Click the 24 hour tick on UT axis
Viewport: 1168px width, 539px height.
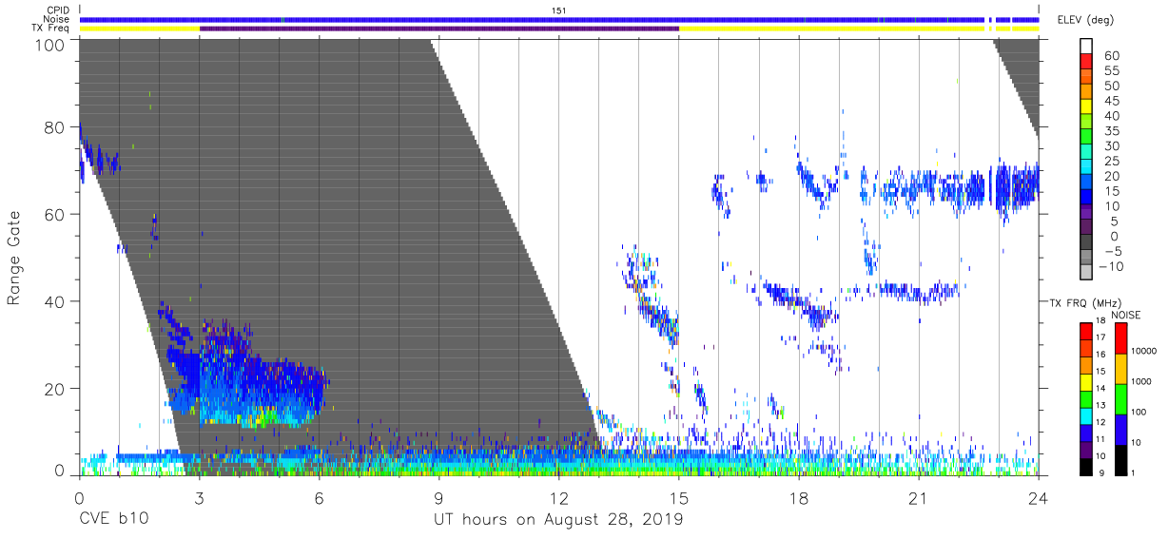1038,497
